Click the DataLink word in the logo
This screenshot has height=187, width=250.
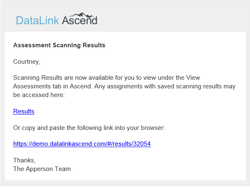click(x=38, y=20)
